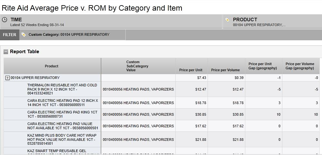322x155 pixels.
Task: Select the Cara Electric Heating Pad King row
Action: tap(62, 114)
